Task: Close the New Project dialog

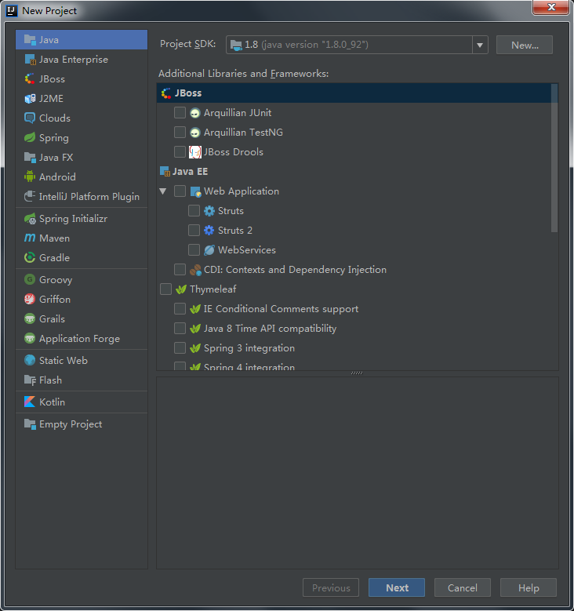Action: [550, 7]
